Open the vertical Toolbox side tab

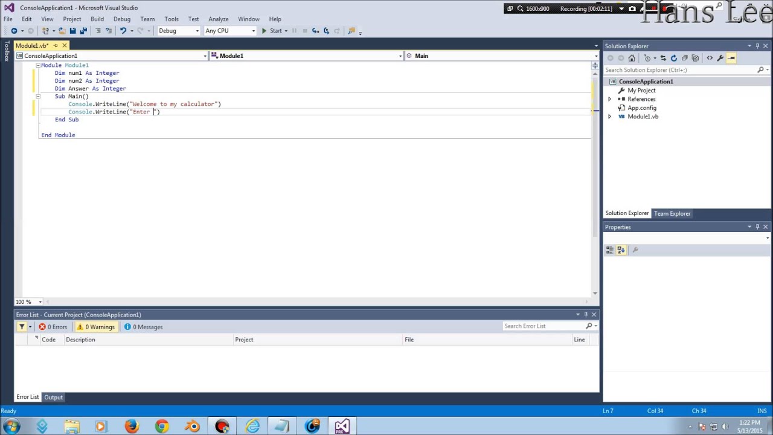point(7,51)
